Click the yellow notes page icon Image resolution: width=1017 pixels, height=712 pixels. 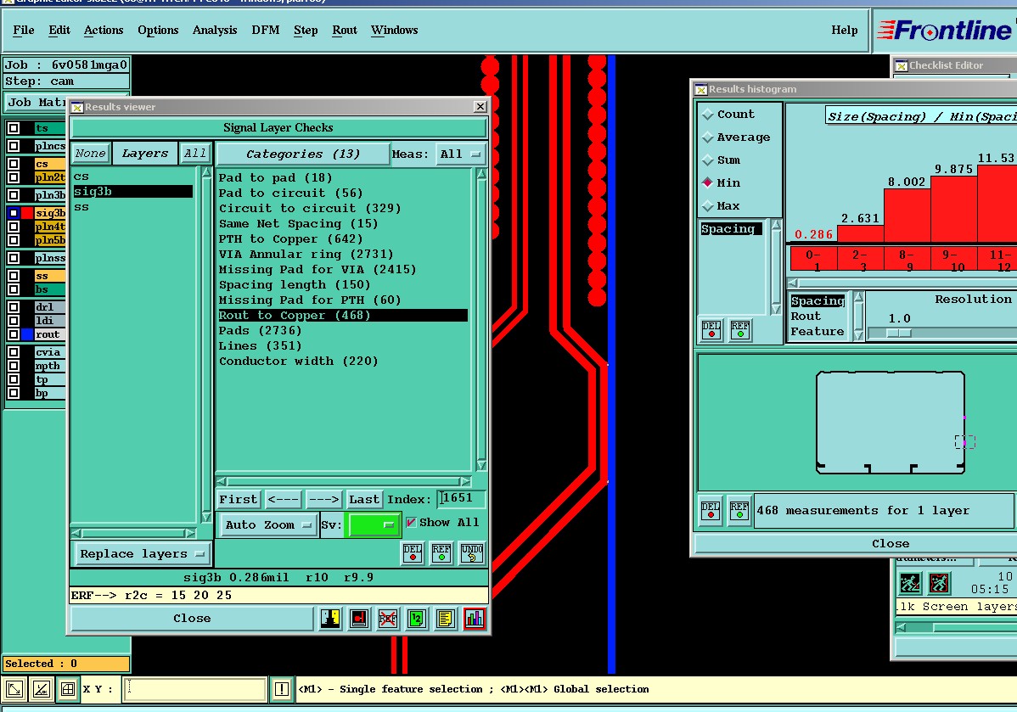click(x=446, y=619)
